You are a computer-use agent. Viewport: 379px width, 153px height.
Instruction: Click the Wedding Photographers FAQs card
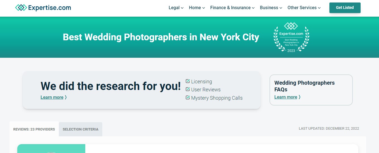pyautogui.click(x=311, y=86)
